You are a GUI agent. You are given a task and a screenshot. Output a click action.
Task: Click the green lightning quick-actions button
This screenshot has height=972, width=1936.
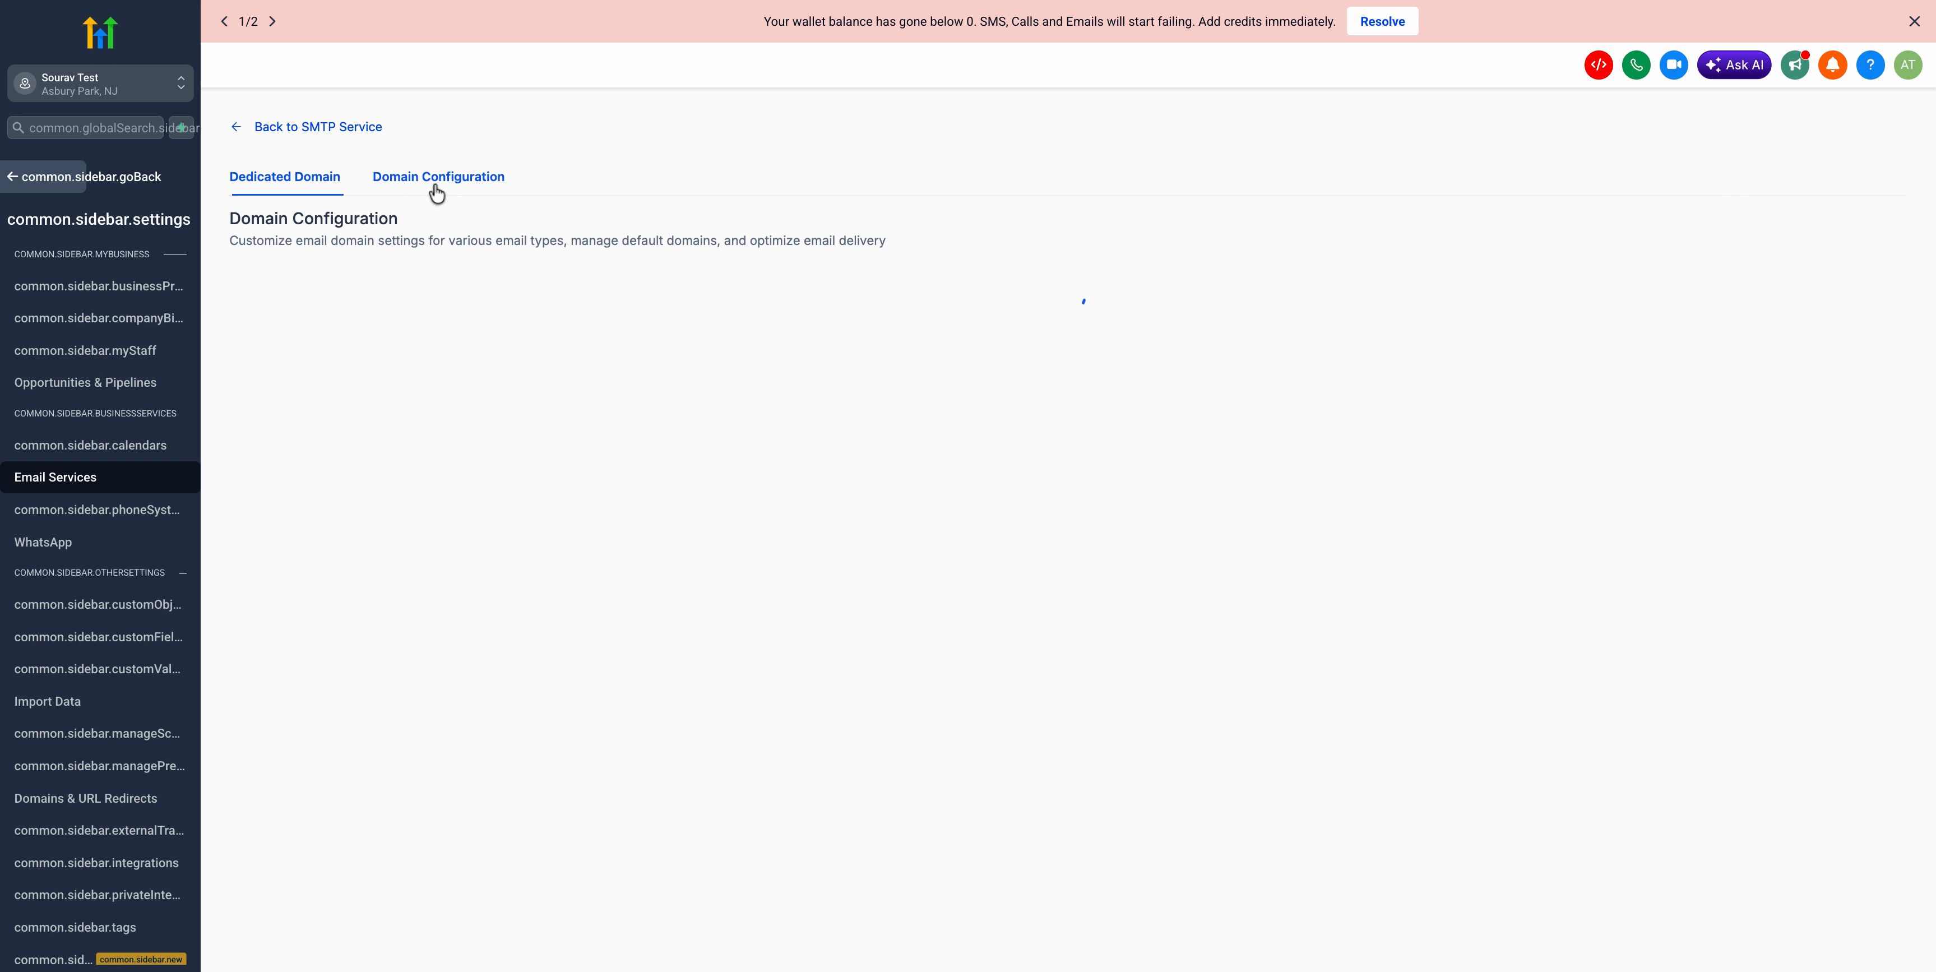pyautogui.click(x=181, y=128)
